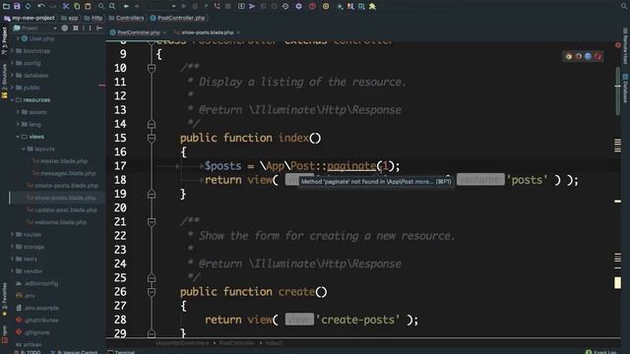Toggle the Project tool window tab
The image size is (630, 354).
coord(4,41)
